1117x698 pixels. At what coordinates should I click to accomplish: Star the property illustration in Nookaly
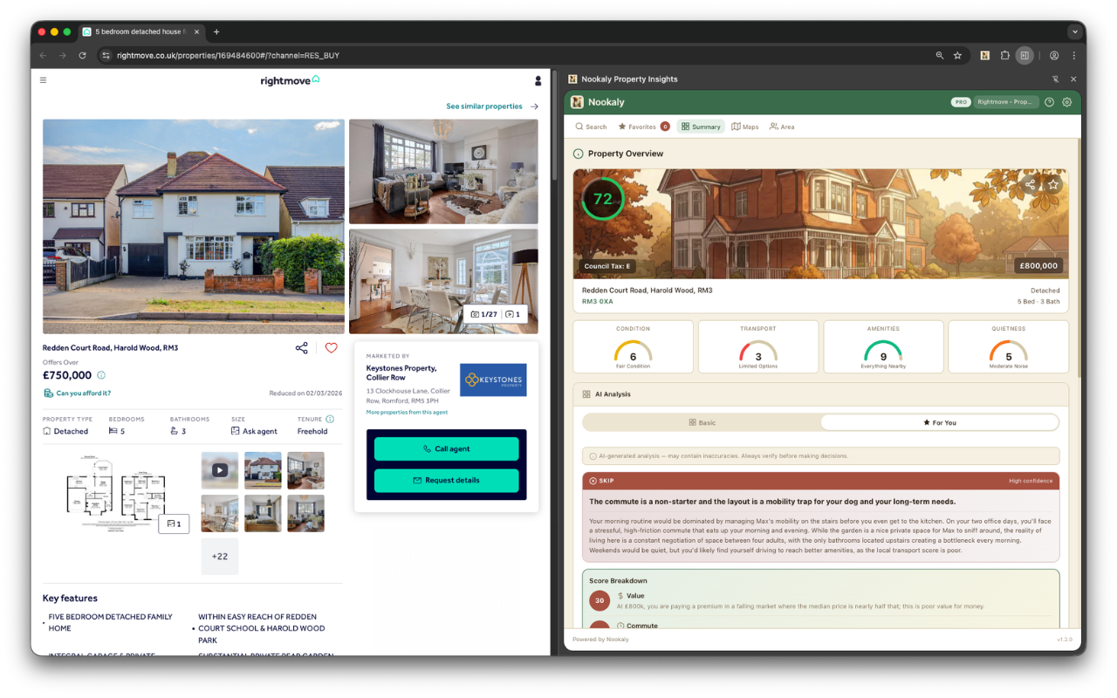pyautogui.click(x=1052, y=184)
